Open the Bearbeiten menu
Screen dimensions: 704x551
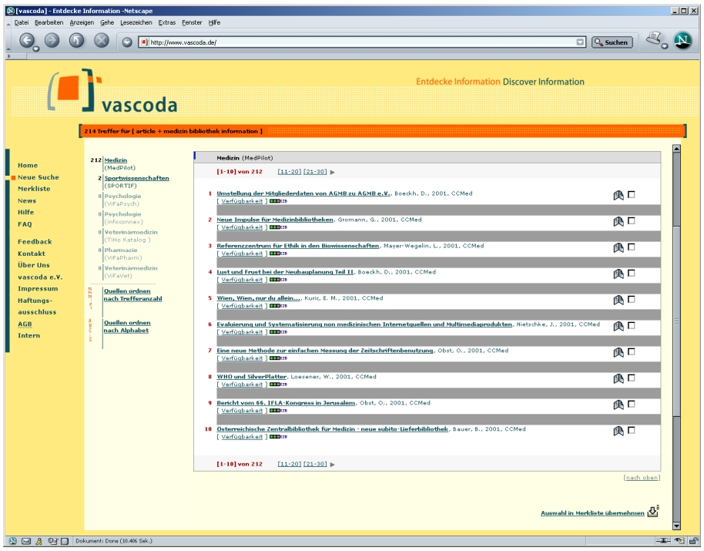coord(49,22)
